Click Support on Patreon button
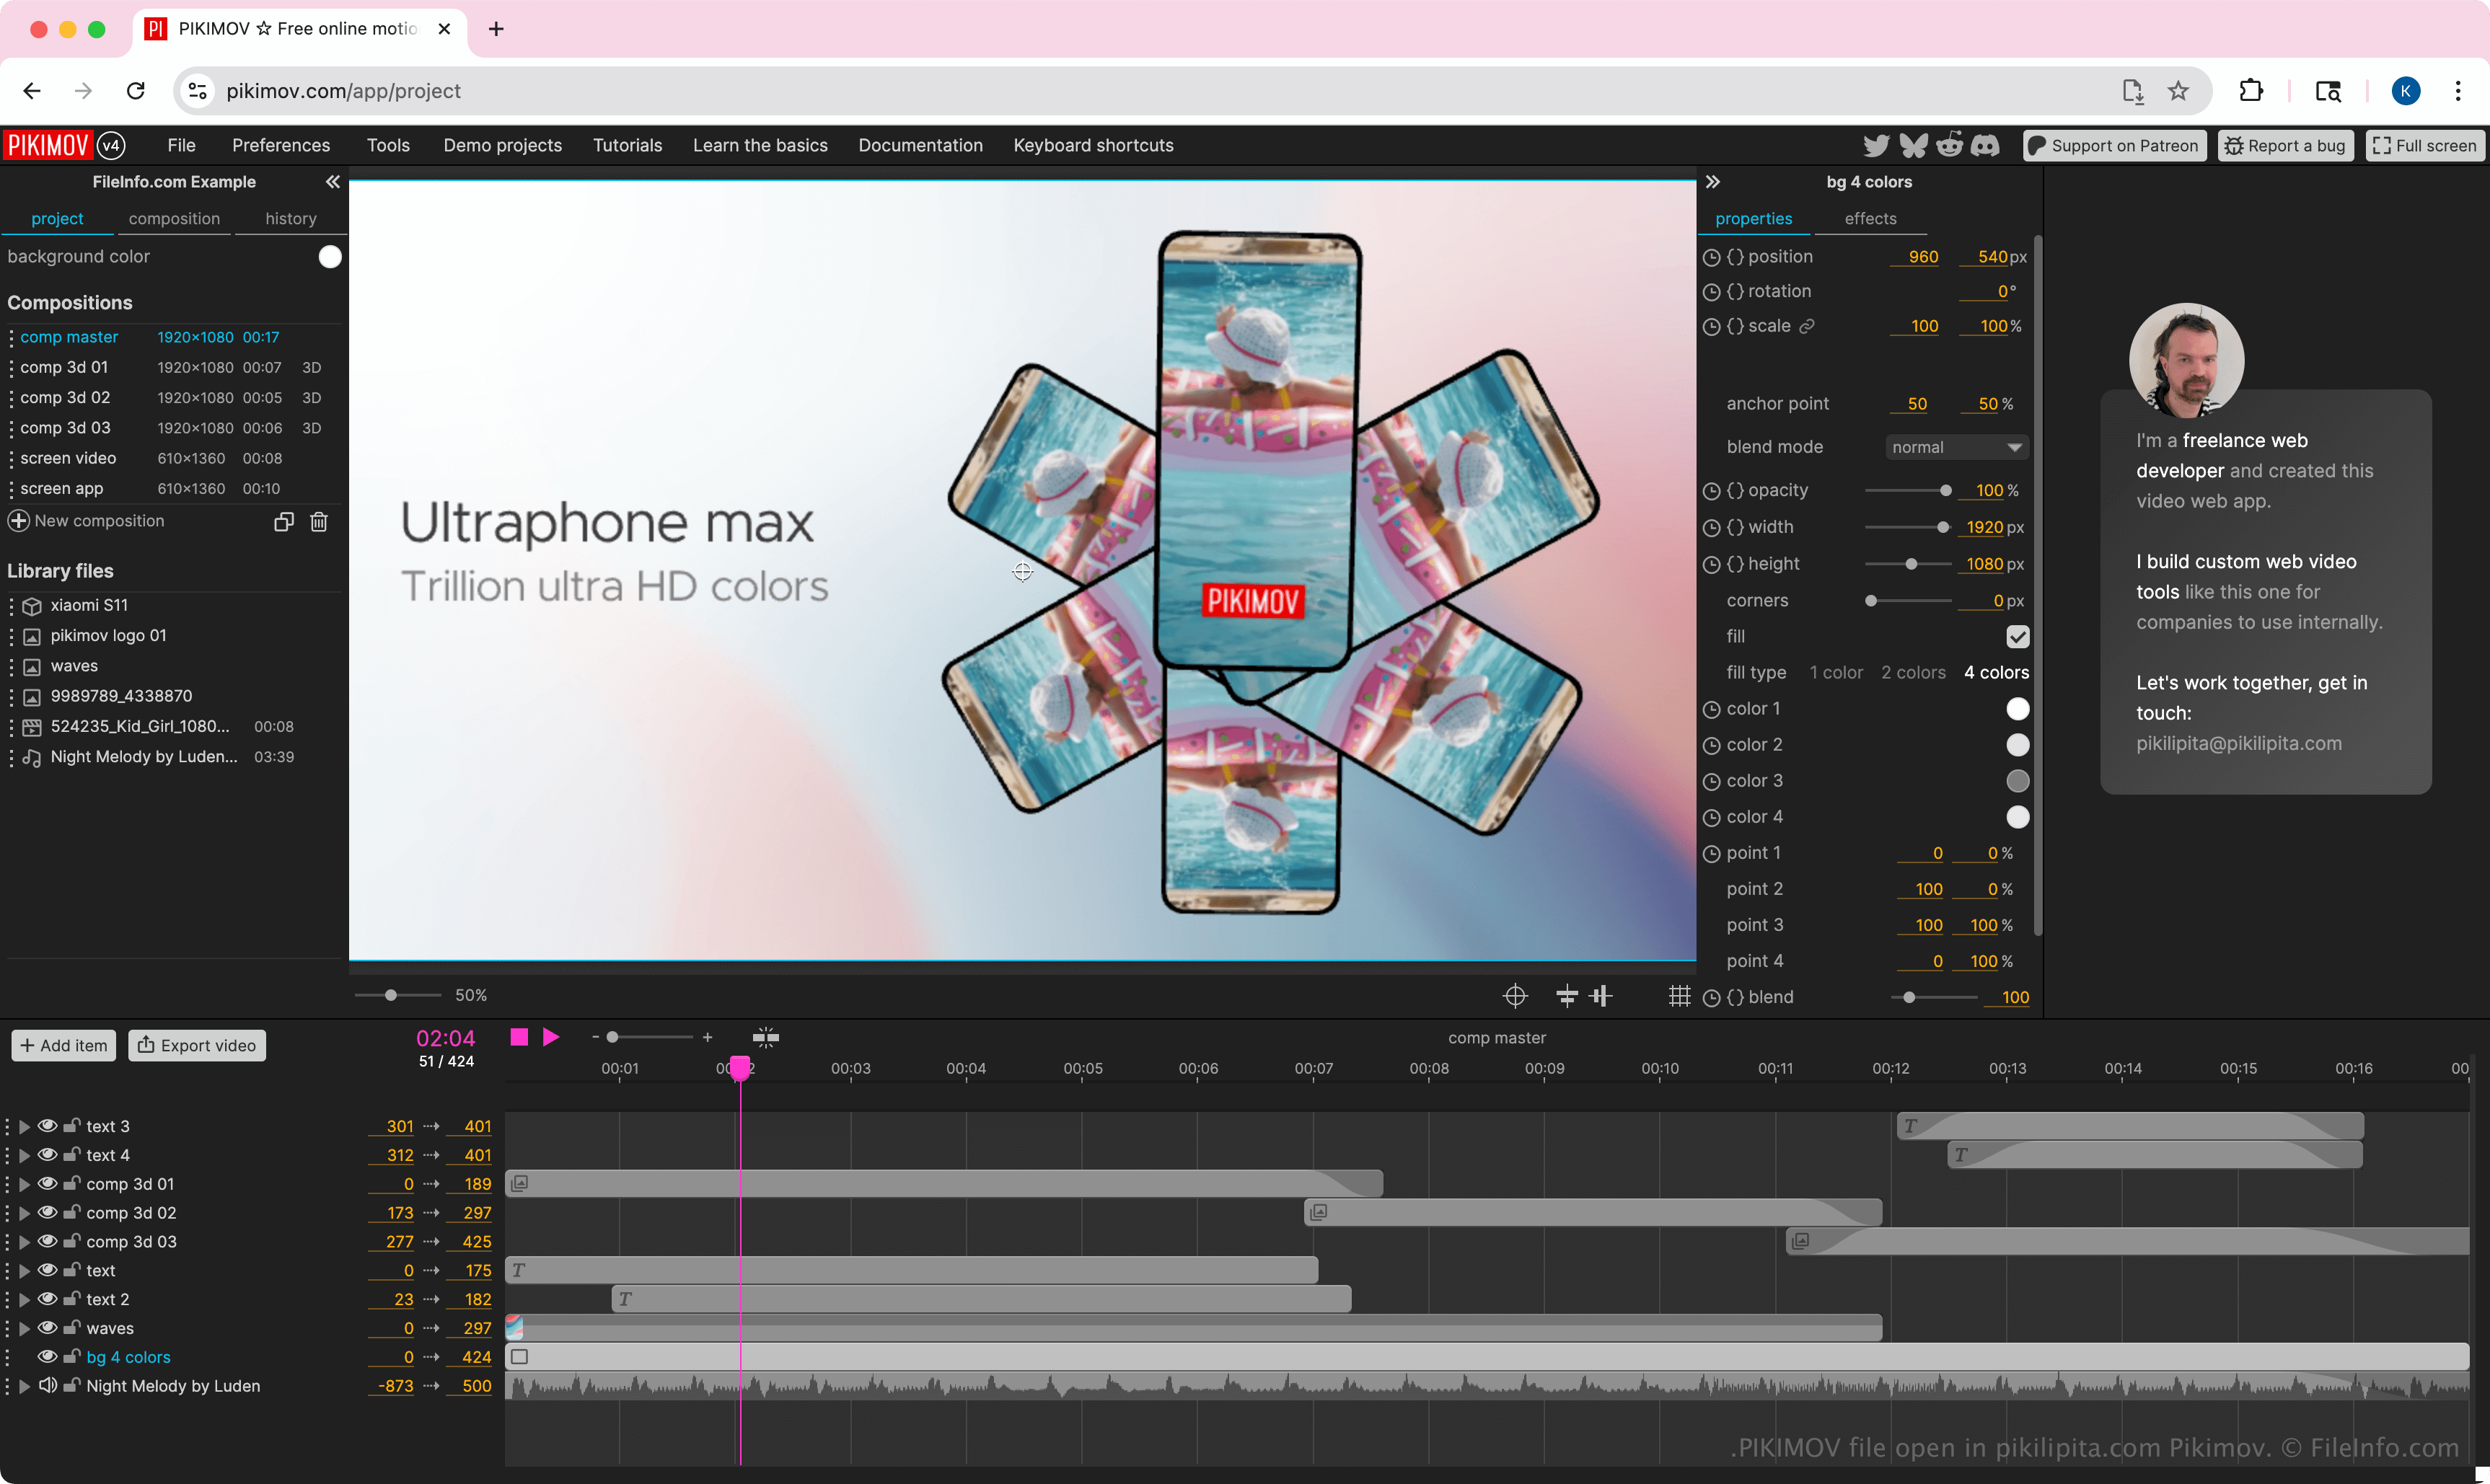 pos(2114,146)
